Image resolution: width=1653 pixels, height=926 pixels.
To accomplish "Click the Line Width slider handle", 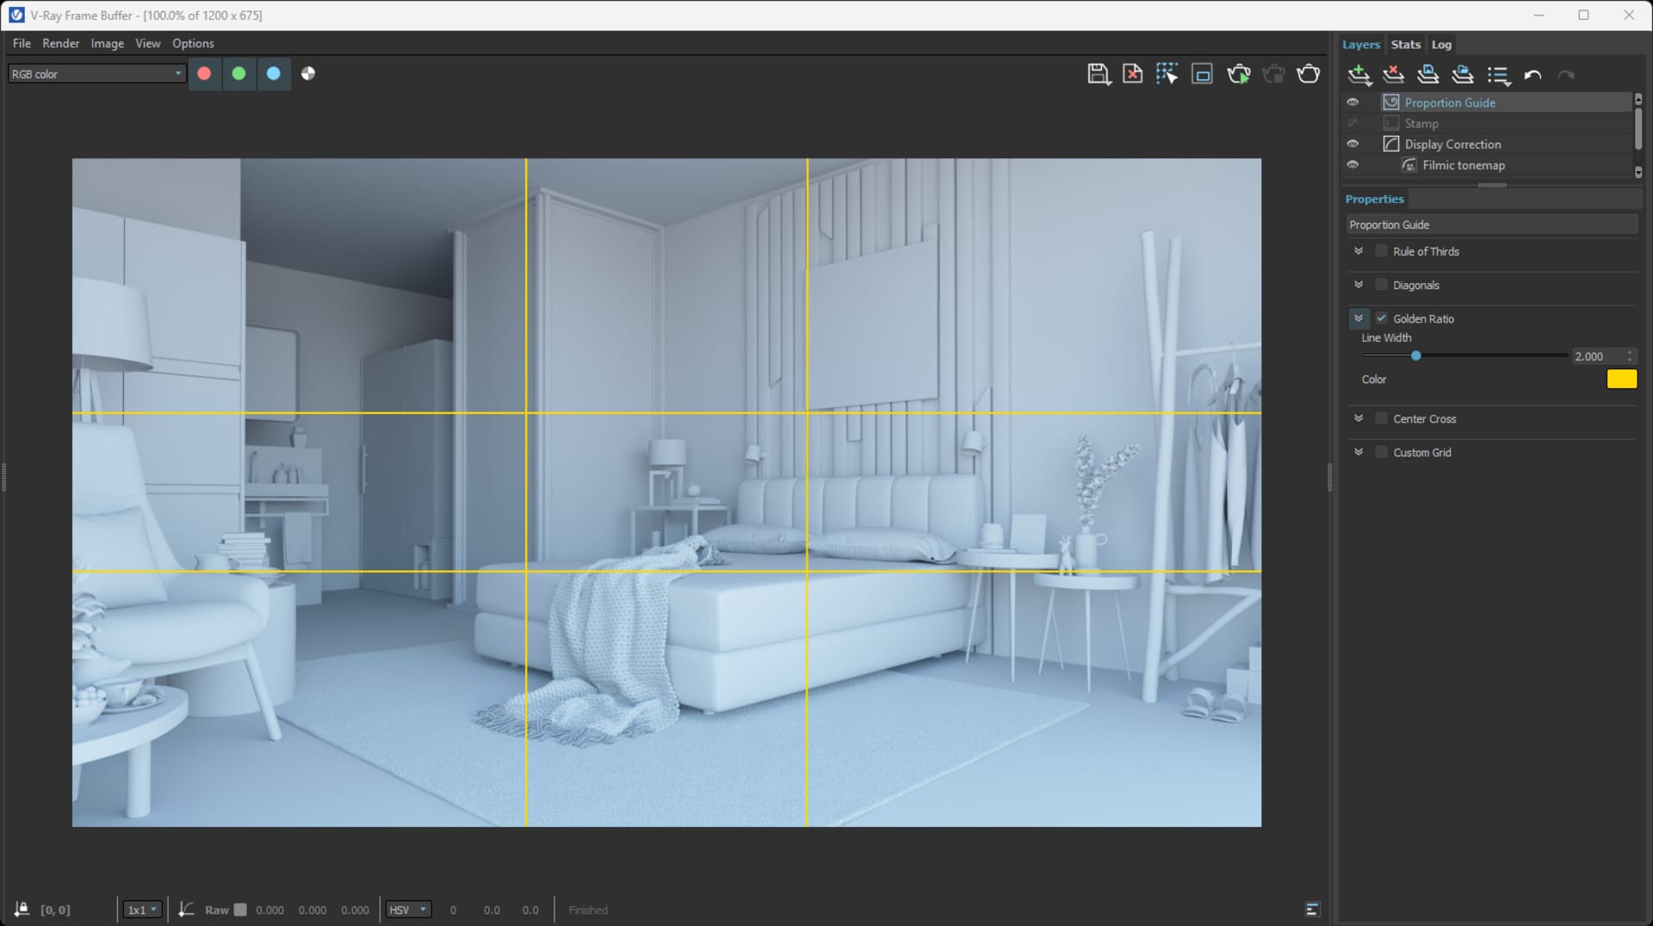I will (1415, 355).
